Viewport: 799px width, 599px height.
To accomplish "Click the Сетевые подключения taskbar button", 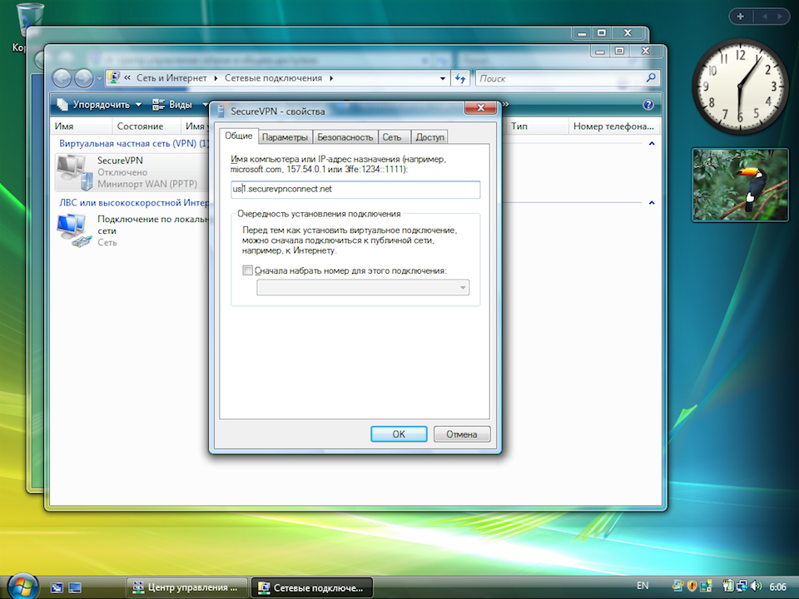I will (x=312, y=587).
